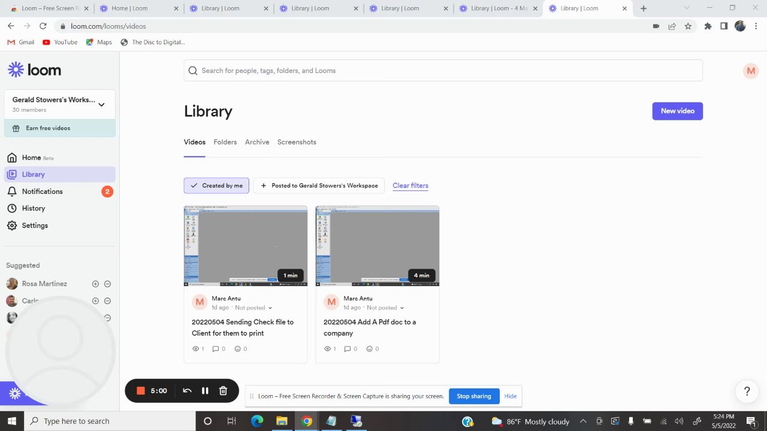Open Chrome extensions puzzle icon
Image resolution: width=767 pixels, height=431 pixels.
click(708, 26)
